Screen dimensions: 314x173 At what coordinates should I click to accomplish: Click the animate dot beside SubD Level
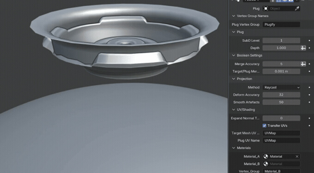[309, 40]
